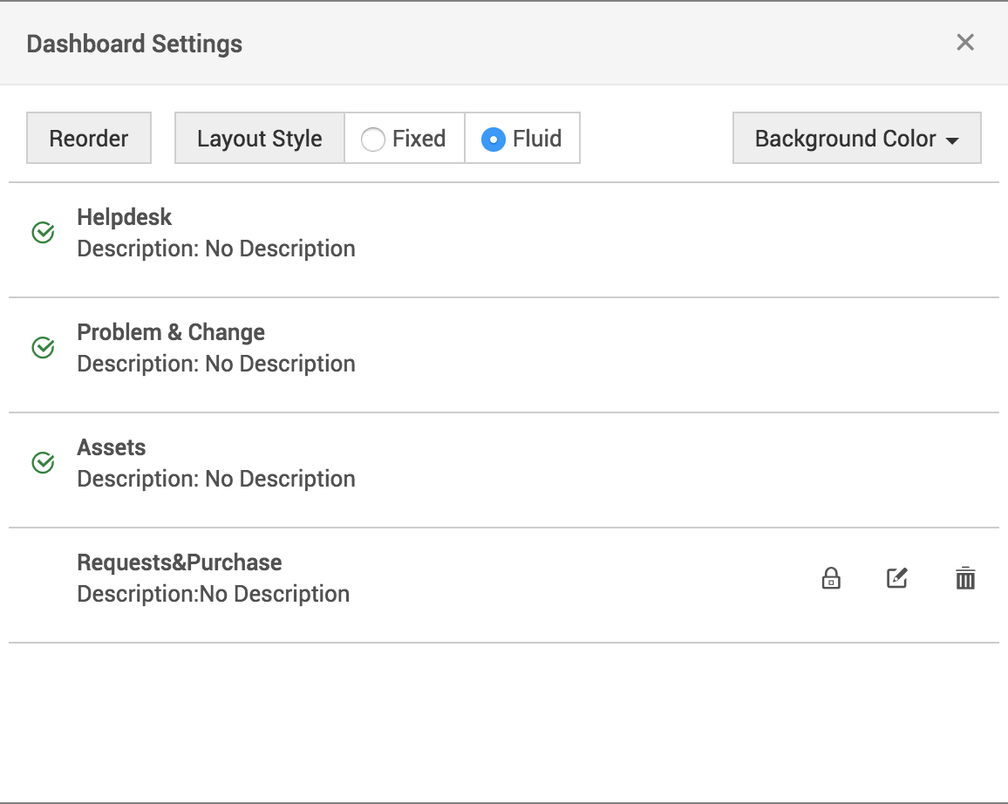The height and width of the screenshot is (804, 1008).
Task: Delete the Requests&Purchase dashboard via trash icon
Action: coord(964,578)
